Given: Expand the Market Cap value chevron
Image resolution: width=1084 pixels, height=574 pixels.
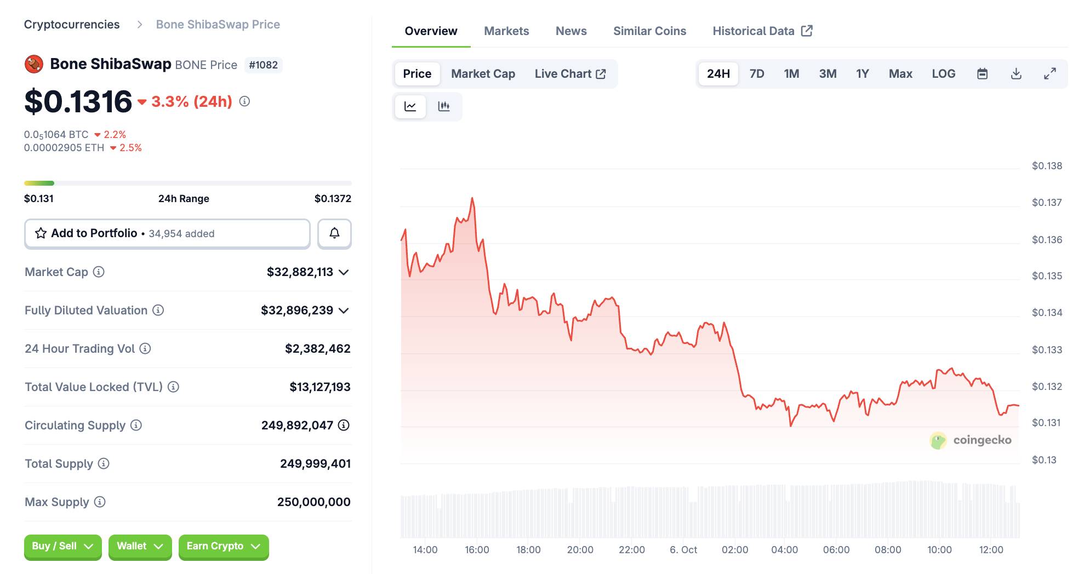Looking at the screenshot, I should [344, 272].
